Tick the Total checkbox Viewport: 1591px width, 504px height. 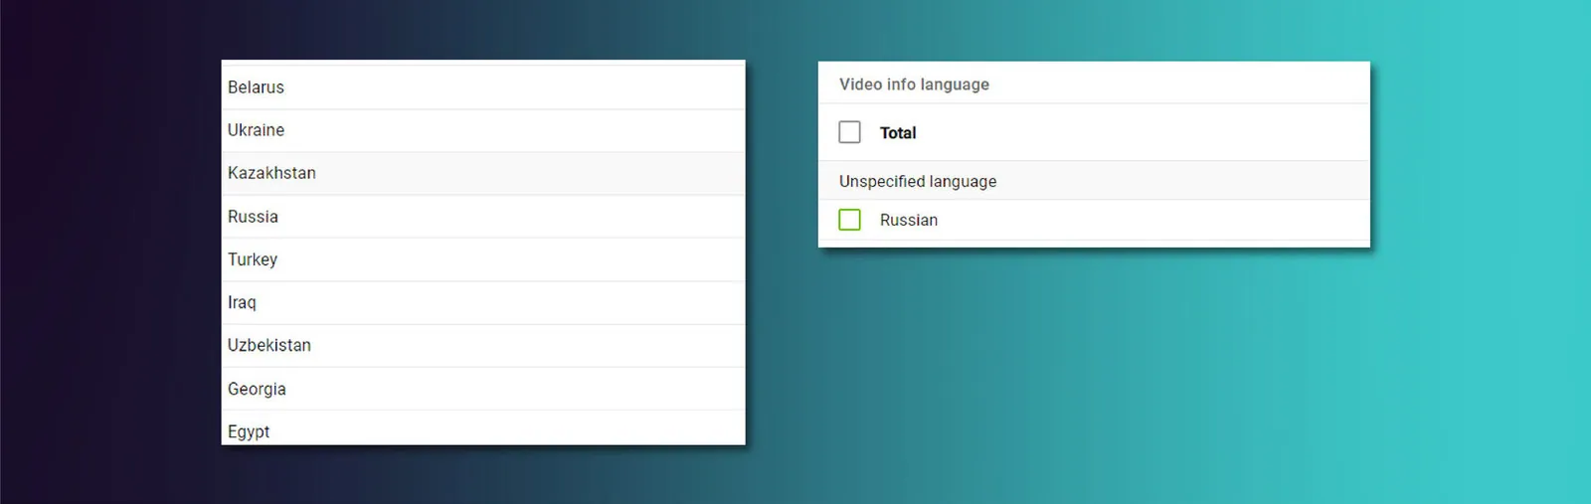849,132
